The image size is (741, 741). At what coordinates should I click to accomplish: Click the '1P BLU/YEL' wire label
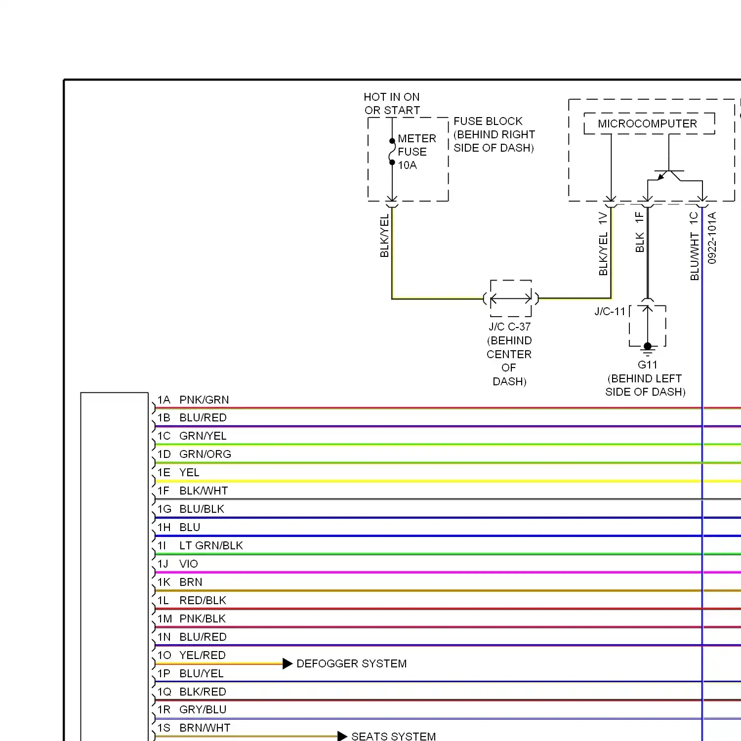(x=191, y=673)
